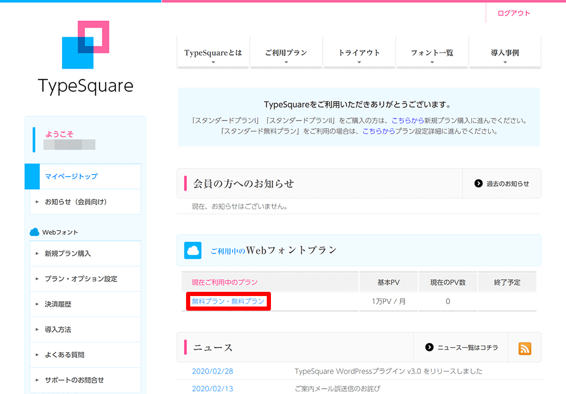Click the 1万PV / 月 cell
The width and height of the screenshot is (566, 394).
tap(389, 301)
